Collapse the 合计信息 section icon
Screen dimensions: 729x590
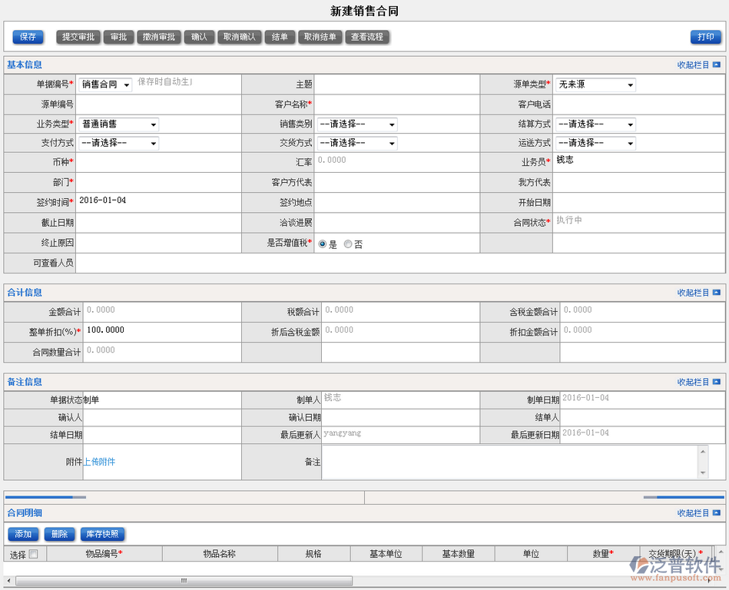click(x=716, y=293)
